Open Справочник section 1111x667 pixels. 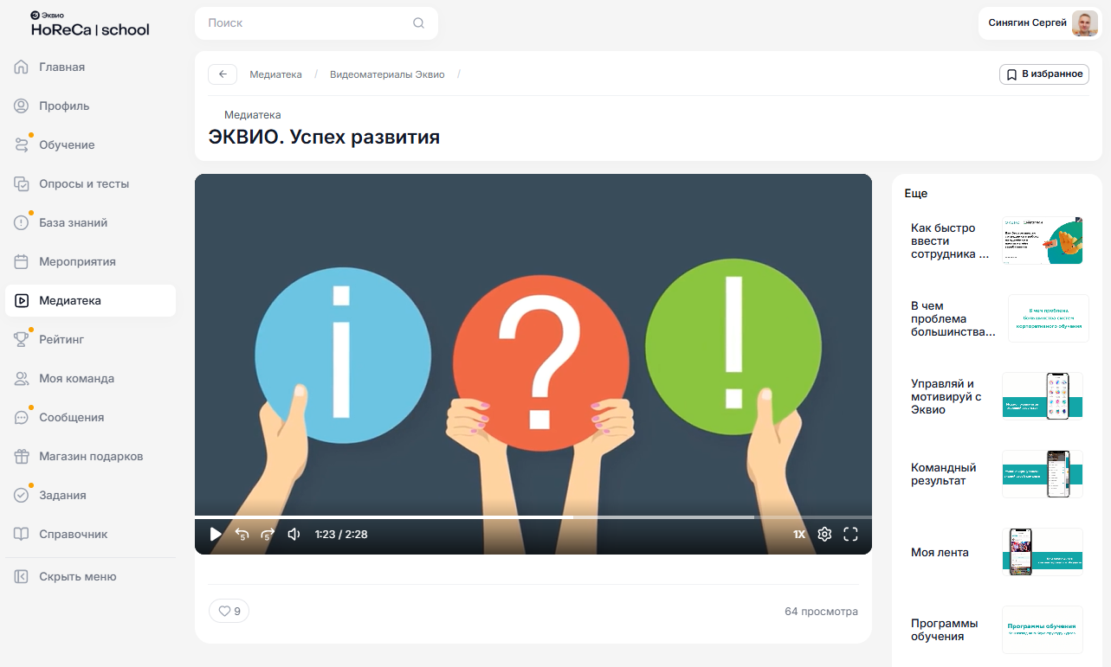90,535
